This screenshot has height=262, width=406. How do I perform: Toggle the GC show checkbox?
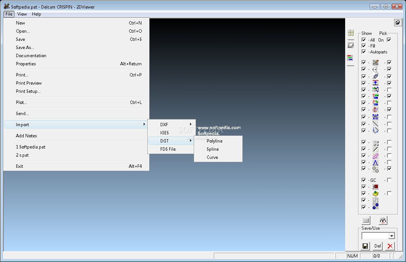[x=364, y=180]
